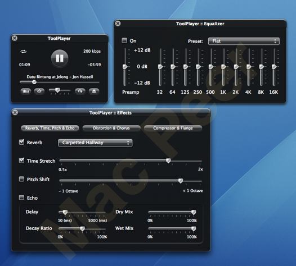
Task: Switch to Compressor & Flange tab
Action: coord(173,128)
